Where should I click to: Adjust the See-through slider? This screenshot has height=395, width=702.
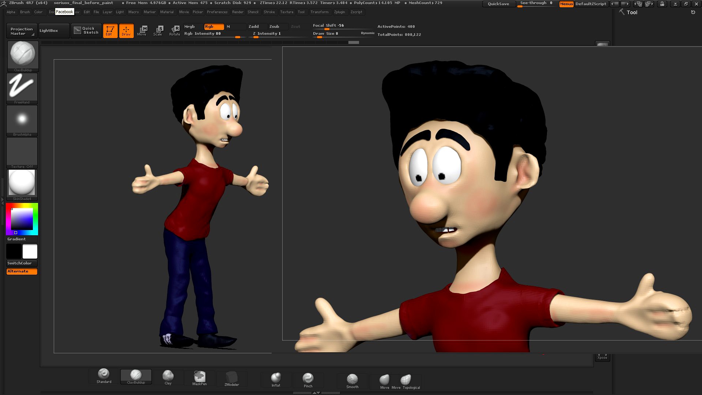(537, 4)
